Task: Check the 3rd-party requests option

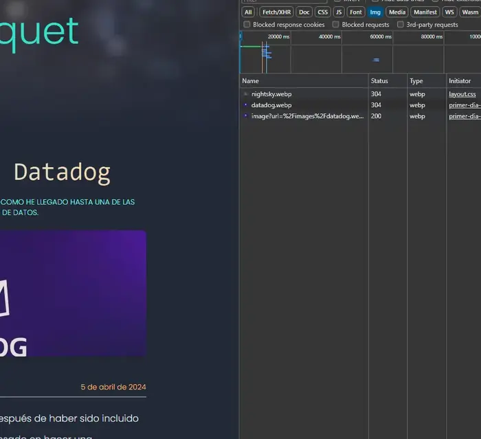Action: 400,24
